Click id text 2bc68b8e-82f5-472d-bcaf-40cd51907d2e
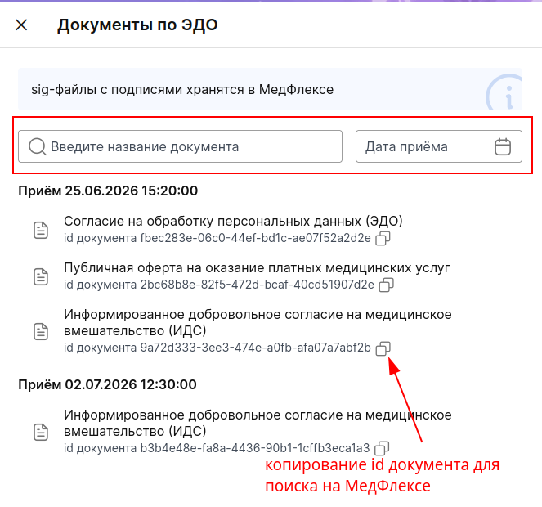Viewport: 542px width, 507px height. coord(258,285)
